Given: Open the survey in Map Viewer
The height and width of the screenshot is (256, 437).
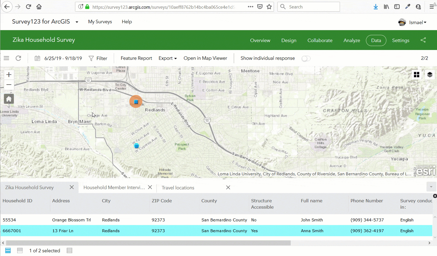Looking at the screenshot, I should click(x=205, y=58).
